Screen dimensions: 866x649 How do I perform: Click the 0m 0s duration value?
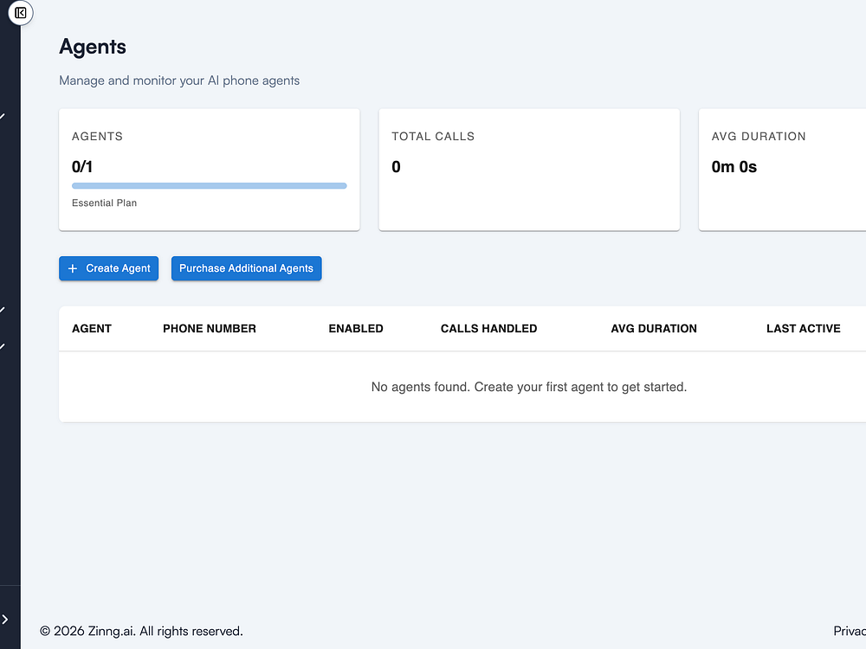point(734,167)
